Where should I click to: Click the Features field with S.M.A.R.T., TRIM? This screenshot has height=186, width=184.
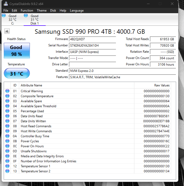click(x=122, y=77)
